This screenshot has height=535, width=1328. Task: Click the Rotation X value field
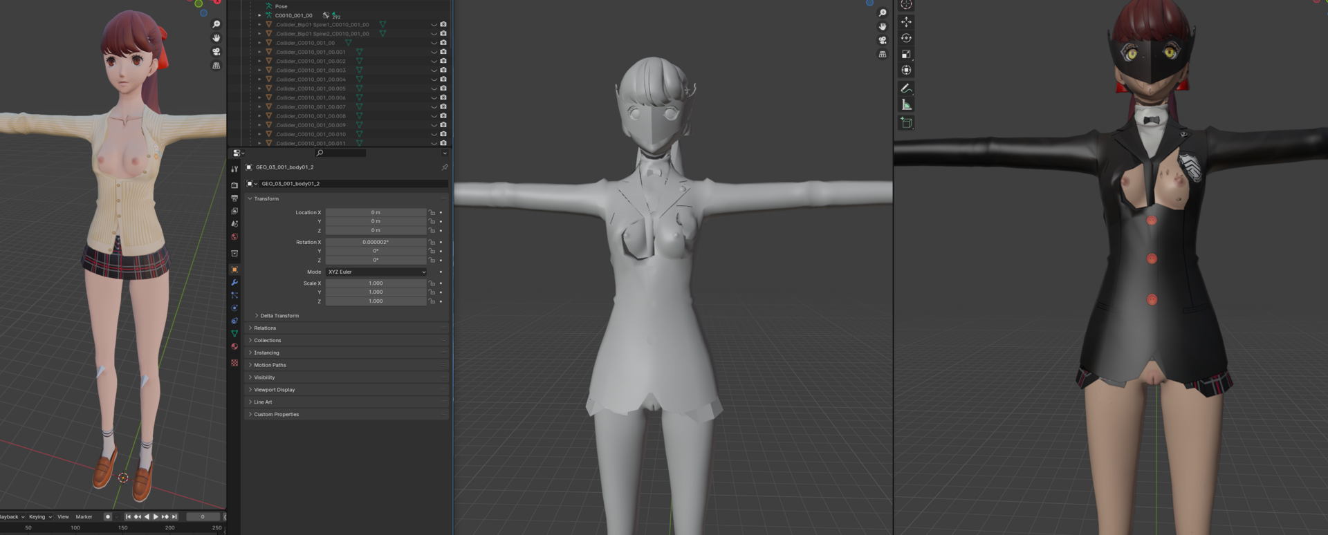[376, 242]
